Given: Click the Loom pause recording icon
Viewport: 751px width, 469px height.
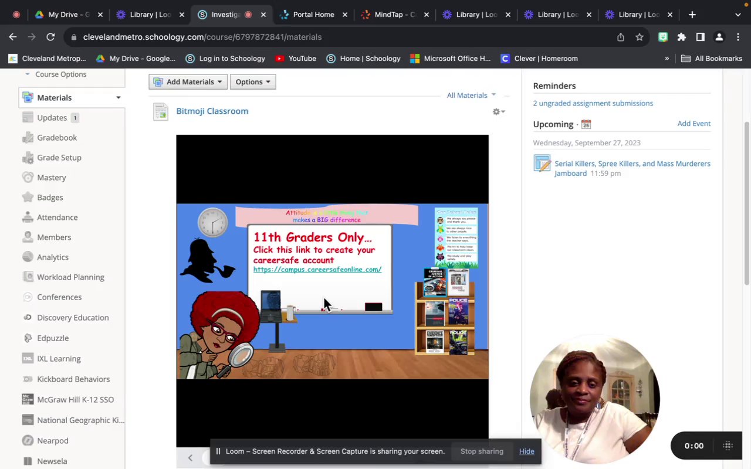Looking at the screenshot, I should click(218, 451).
